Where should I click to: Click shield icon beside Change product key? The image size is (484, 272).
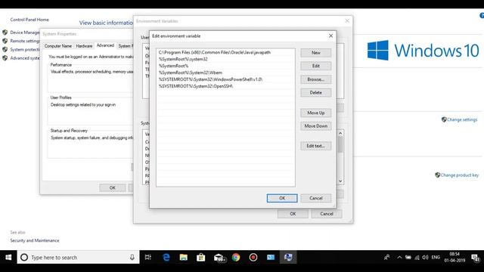tap(437, 175)
